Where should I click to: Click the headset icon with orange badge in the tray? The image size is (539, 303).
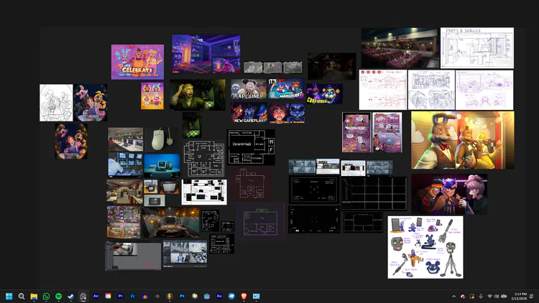point(471,296)
